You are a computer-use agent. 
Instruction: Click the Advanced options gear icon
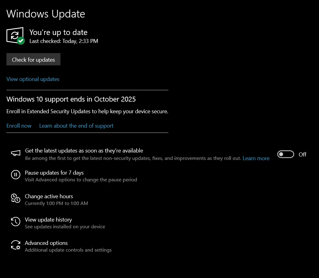pos(16,245)
